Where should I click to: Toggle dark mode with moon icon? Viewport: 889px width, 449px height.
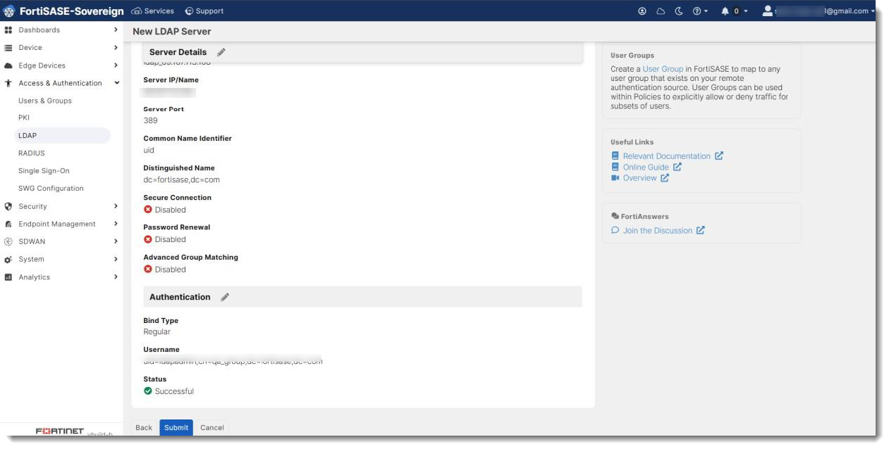point(679,11)
